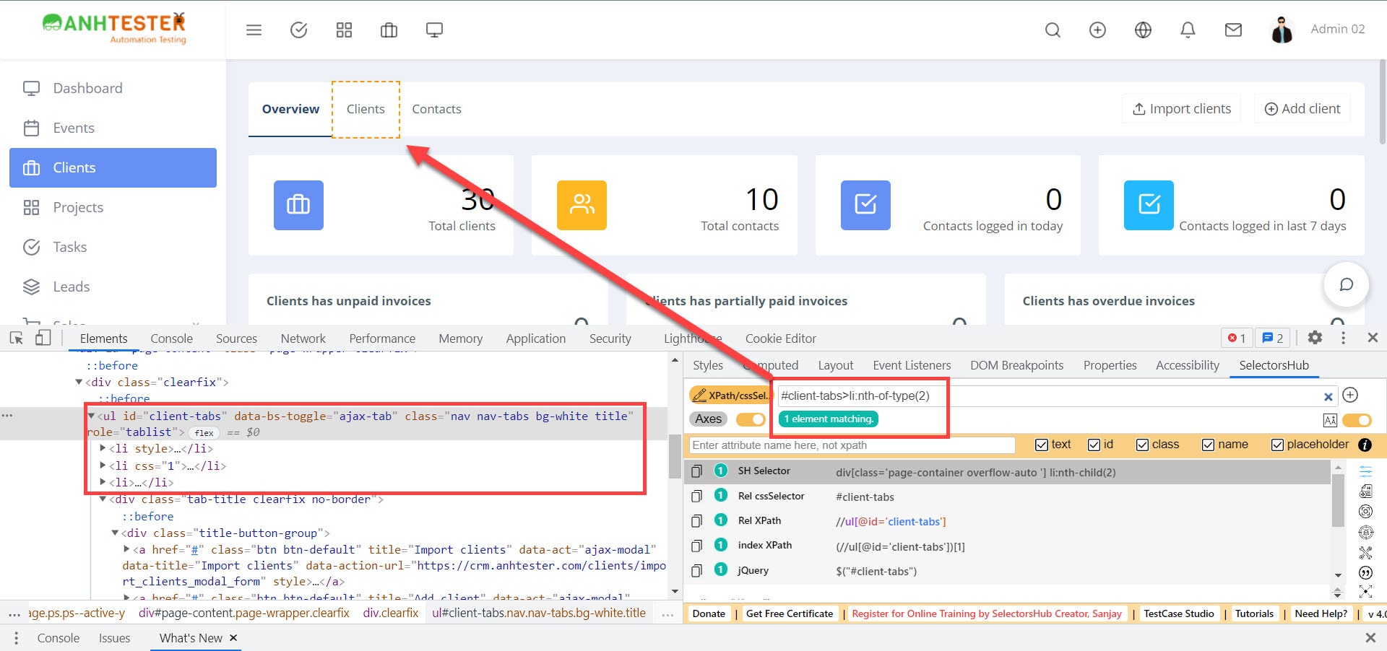Click the inspect element picker icon in DevTools
The image size is (1387, 651).
pos(17,338)
